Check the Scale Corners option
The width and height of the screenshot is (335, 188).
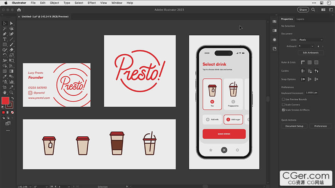point(283,104)
